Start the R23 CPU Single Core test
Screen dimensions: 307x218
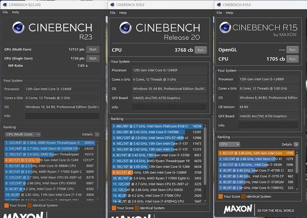tap(93, 58)
